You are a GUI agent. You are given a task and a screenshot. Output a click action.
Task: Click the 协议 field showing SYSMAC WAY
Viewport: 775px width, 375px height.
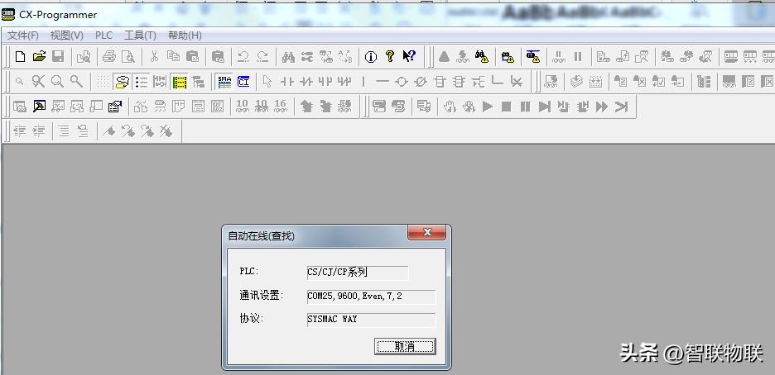coord(371,320)
